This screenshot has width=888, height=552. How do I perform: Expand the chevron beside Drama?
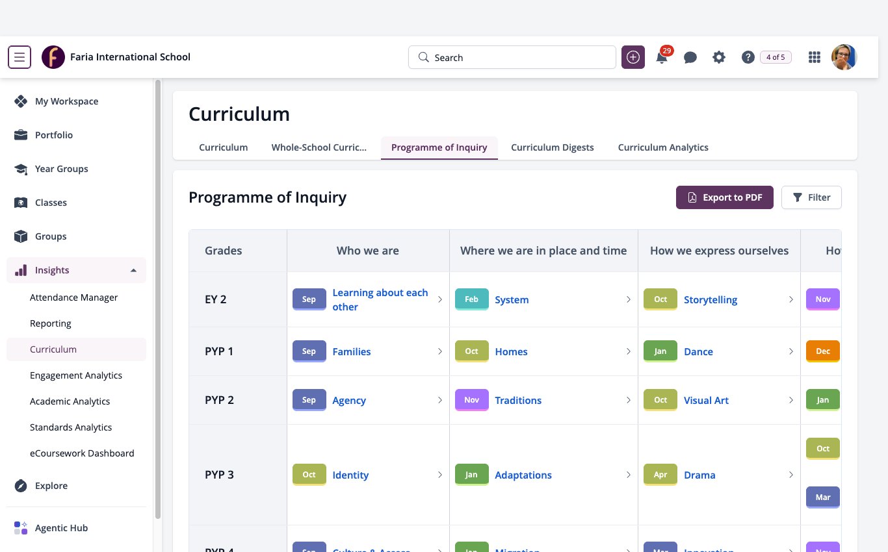tap(791, 475)
